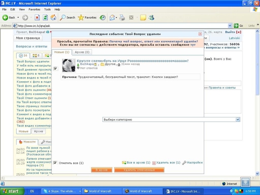Click the Удалить отмеченные button
Image resolution: width=260 pixels, height=195 pixels.
139,170
